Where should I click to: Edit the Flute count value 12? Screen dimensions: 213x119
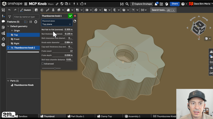point(63,51)
